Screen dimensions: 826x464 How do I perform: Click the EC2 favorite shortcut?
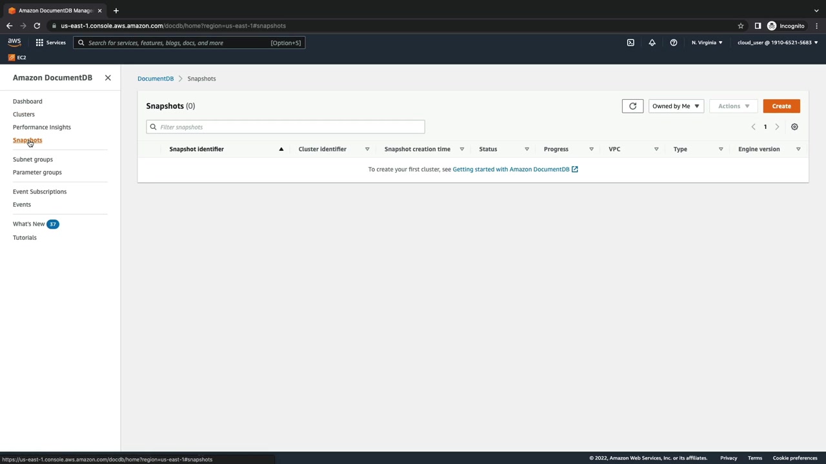click(17, 57)
